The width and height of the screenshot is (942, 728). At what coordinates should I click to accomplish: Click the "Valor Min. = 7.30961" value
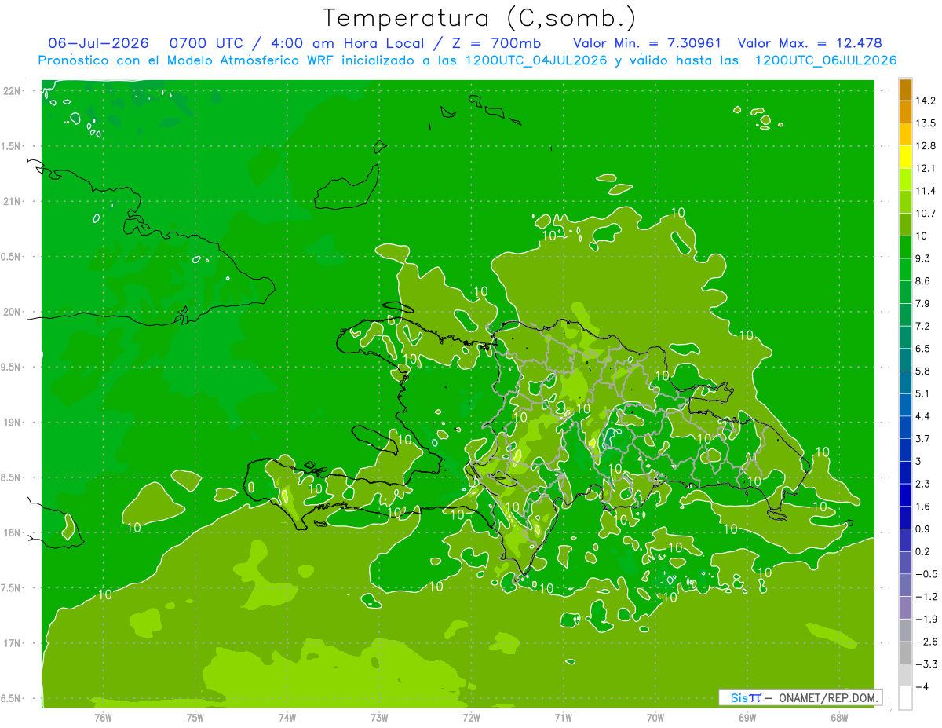point(648,43)
